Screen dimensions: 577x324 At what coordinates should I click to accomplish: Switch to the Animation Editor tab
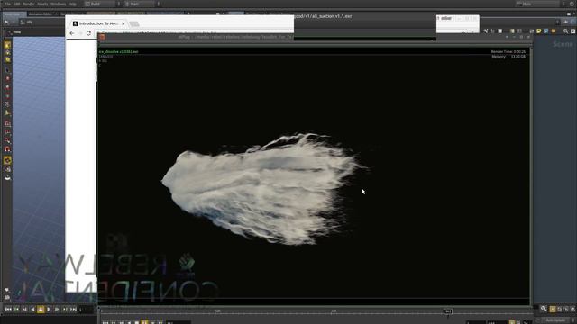coord(41,14)
